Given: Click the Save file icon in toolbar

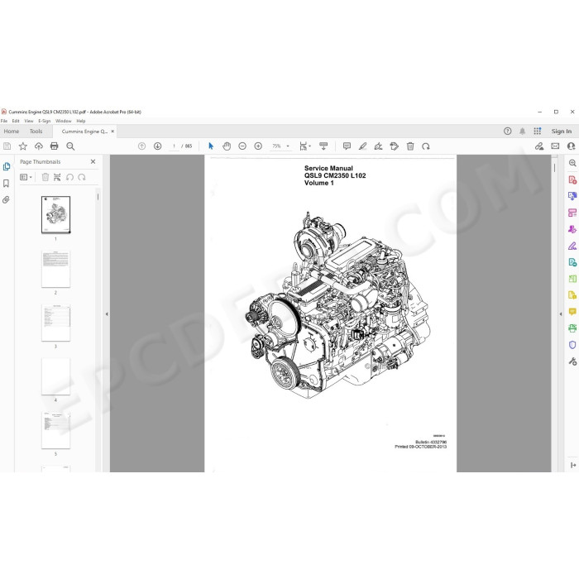Looking at the screenshot, I should tap(7, 146).
